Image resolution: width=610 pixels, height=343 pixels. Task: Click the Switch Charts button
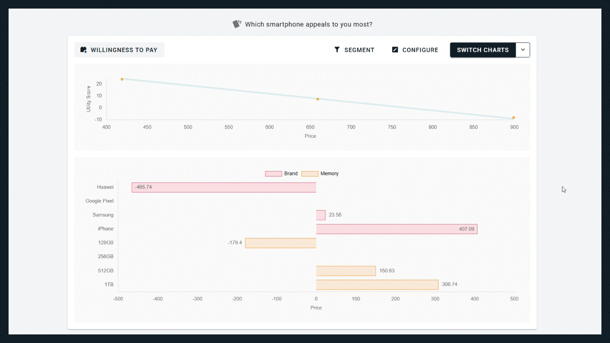(483, 50)
